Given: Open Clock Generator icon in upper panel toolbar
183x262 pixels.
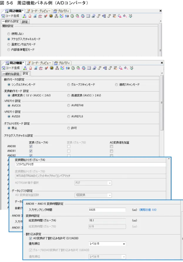Looking at the screenshot, I should [25, 16].
